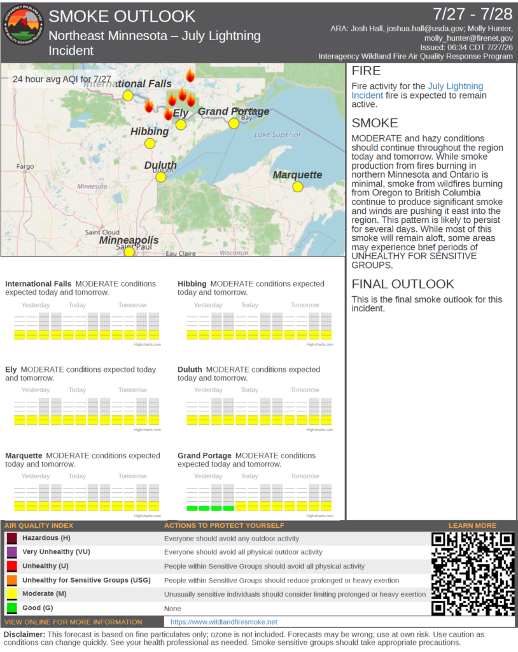
Task: Click the 'SMOKE OUTLOOK' title
Action: pyautogui.click(x=122, y=16)
